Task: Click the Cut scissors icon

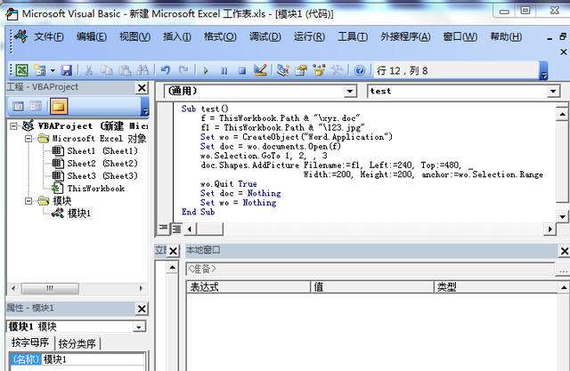Action: [x=89, y=70]
